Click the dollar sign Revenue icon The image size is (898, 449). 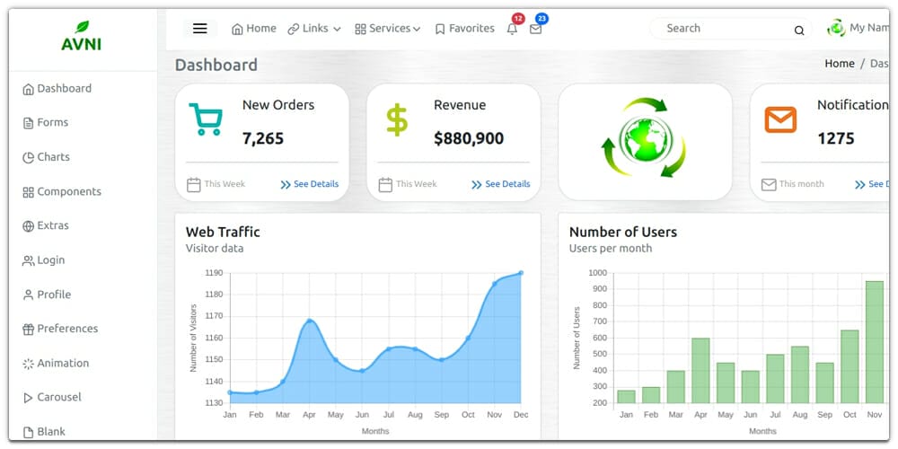click(397, 119)
